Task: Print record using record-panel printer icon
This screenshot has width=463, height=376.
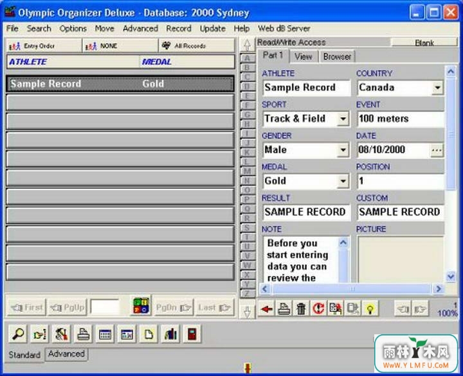Action: 284,309
